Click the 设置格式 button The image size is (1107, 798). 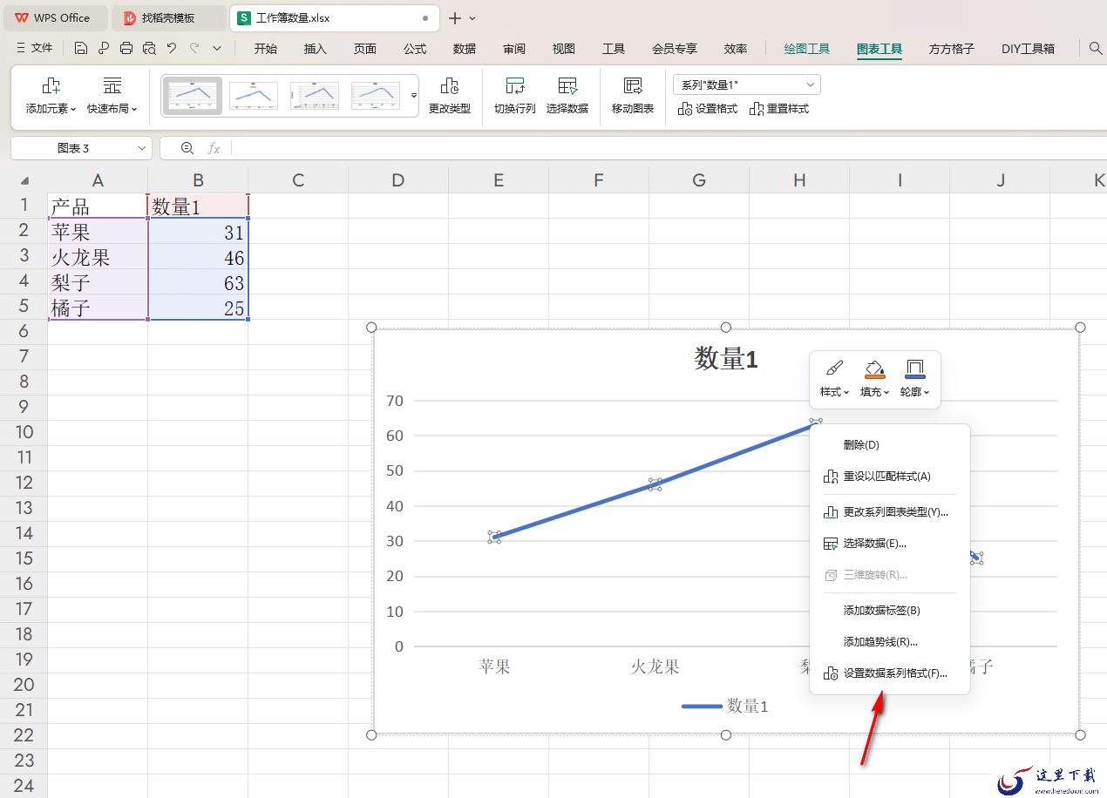[708, 109]
